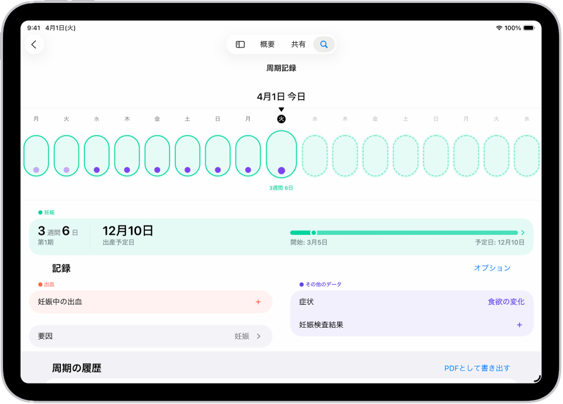Open オプション for the record section
The image size is (563, 404).
pos(492,268)
